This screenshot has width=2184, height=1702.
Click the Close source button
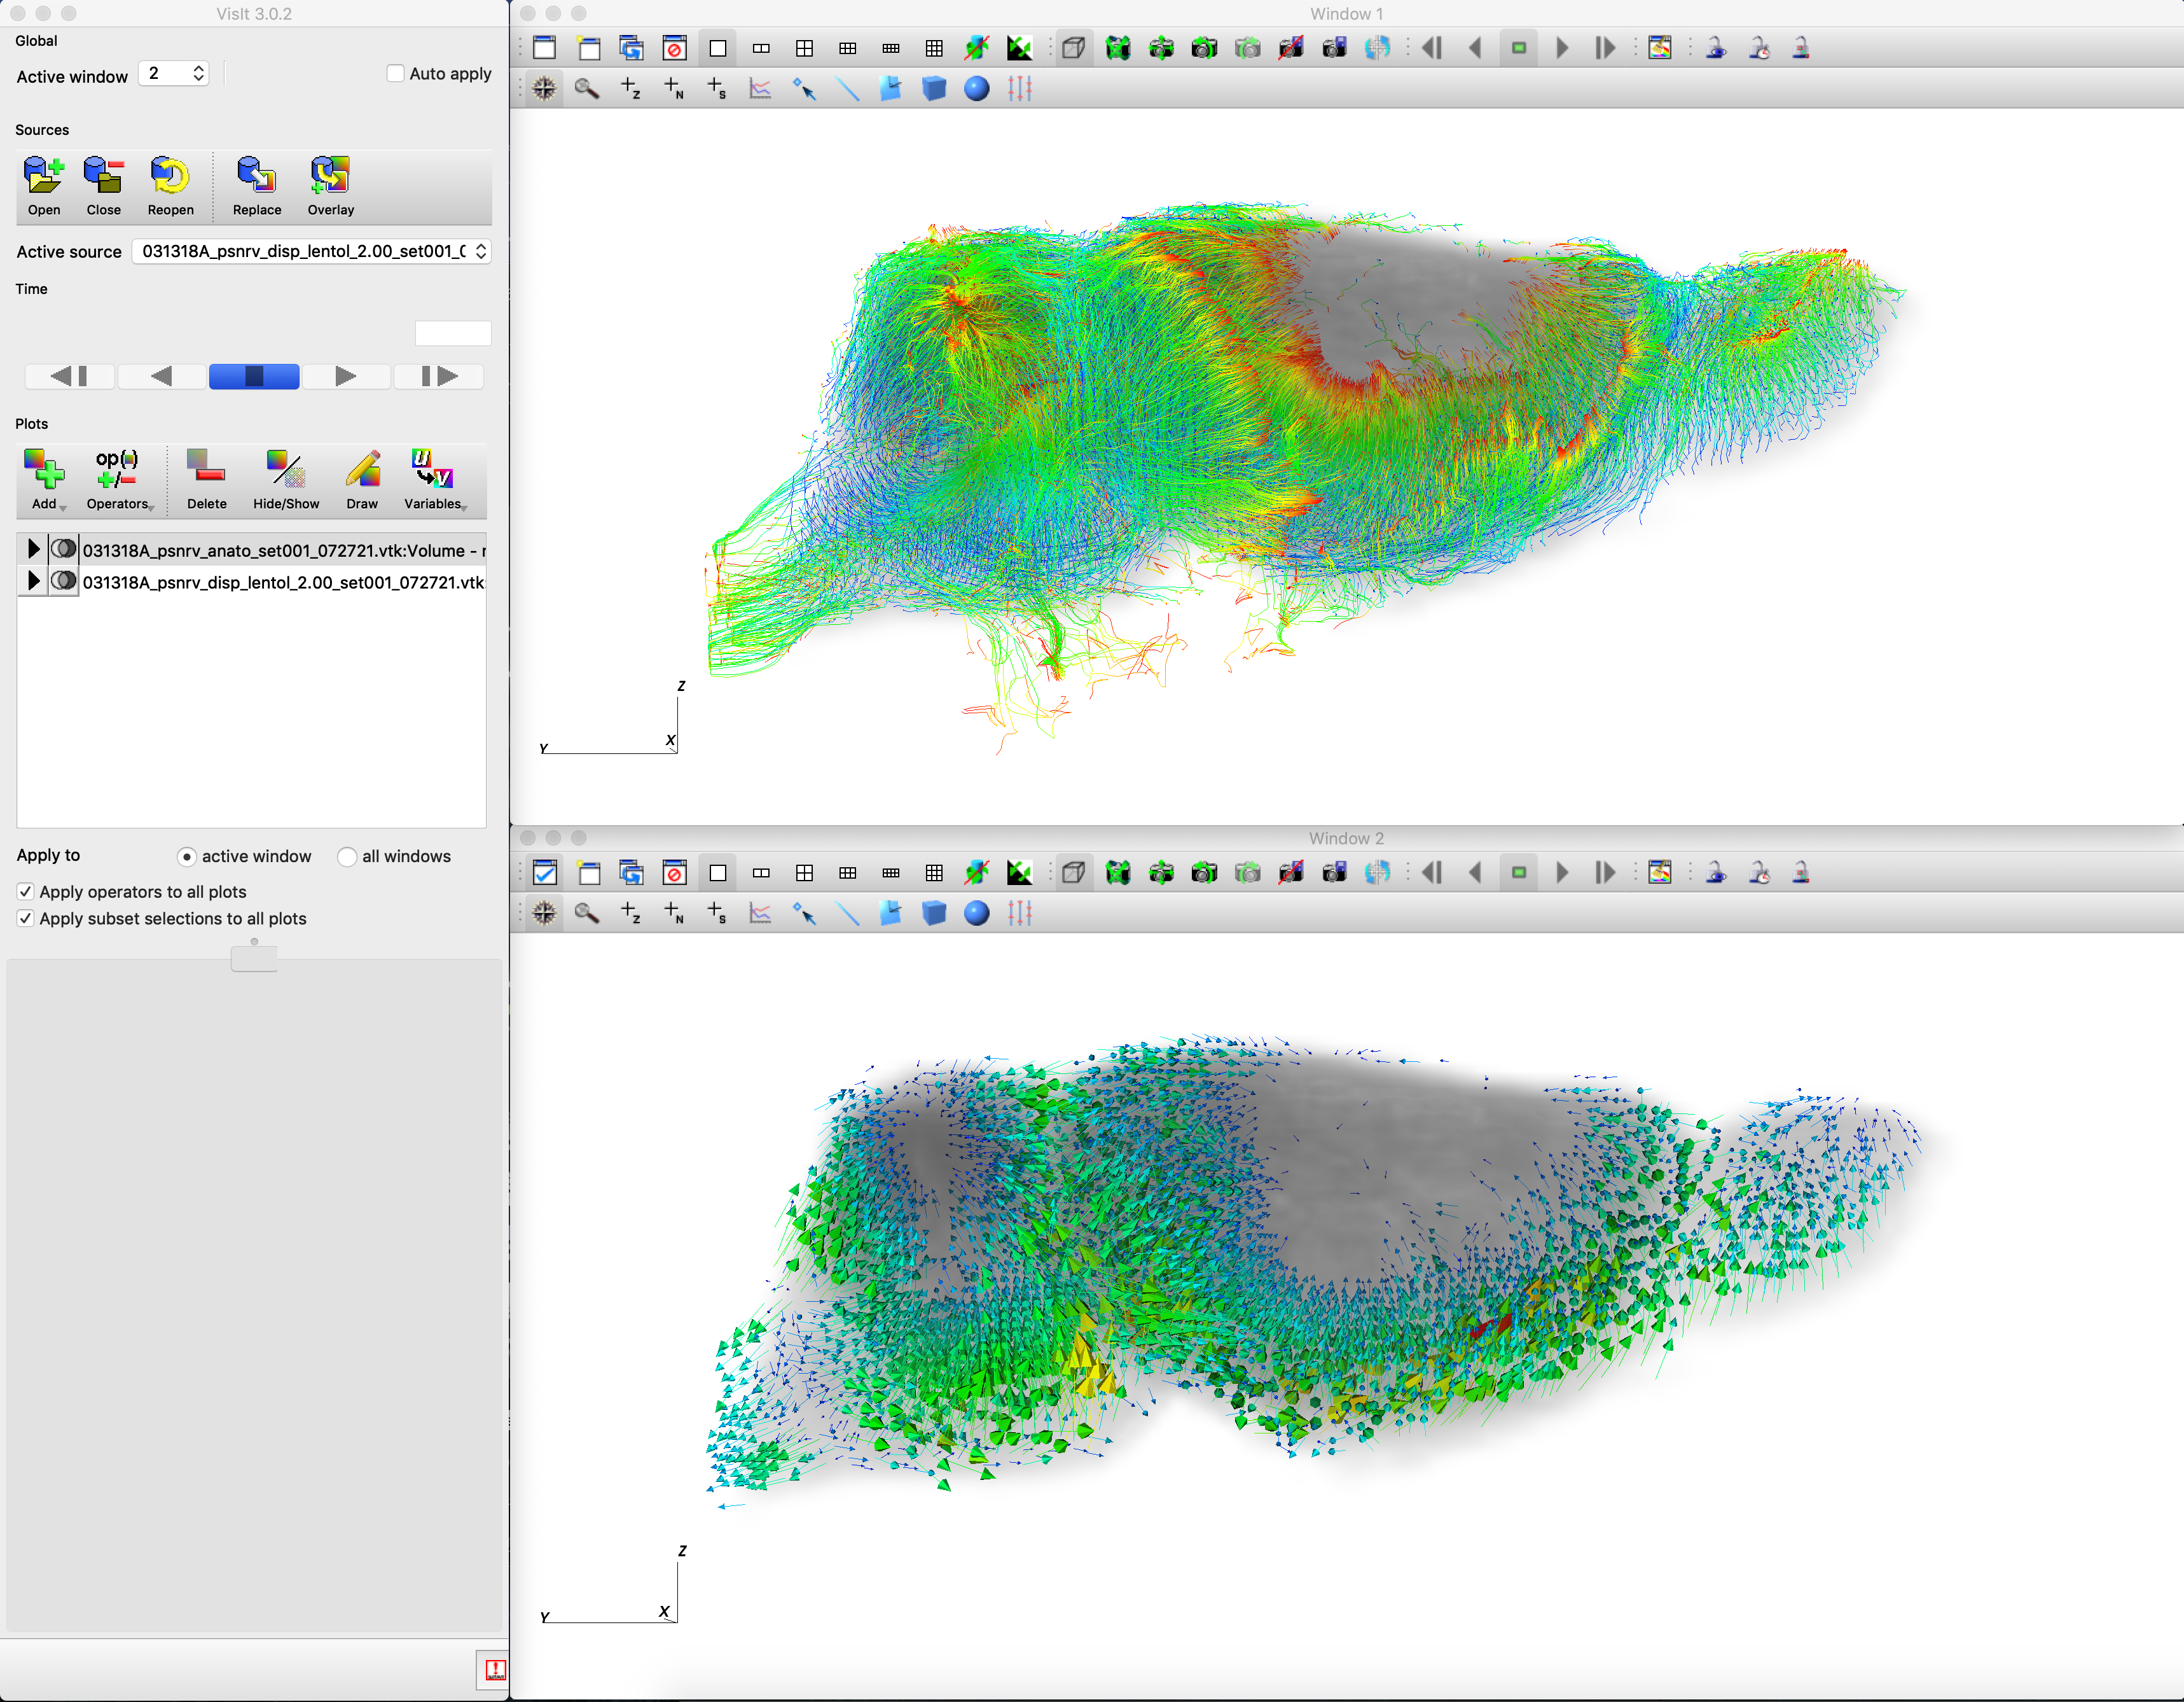[x=103, y=176]
